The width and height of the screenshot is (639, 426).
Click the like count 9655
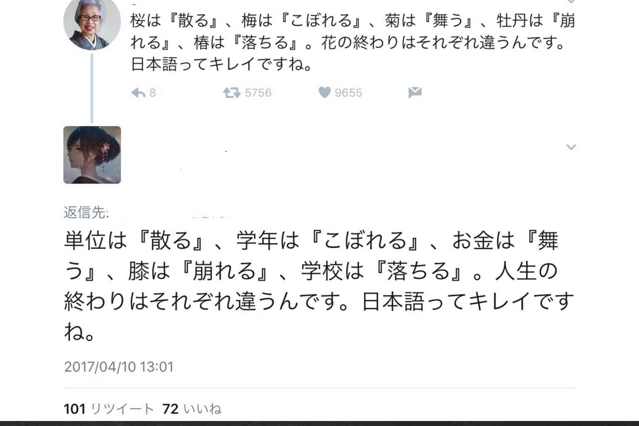[348, 93]
